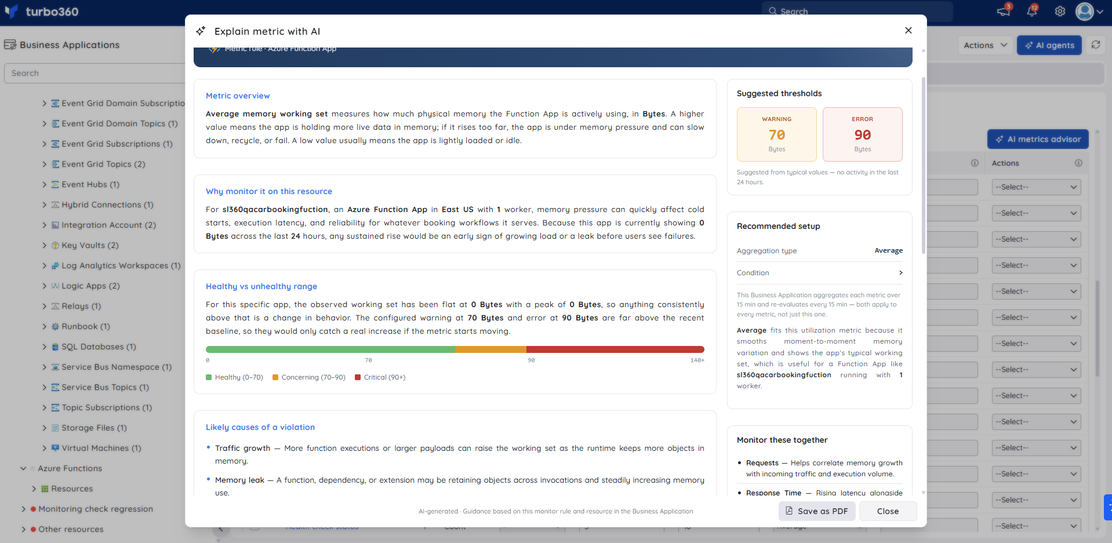Expand the Key Vaults tree node
Image resolution: width=1112 pixels, height=543 pixels.
[45, 245]
